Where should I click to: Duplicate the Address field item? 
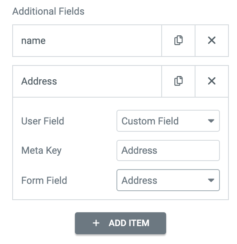click(x=178, y=81)
